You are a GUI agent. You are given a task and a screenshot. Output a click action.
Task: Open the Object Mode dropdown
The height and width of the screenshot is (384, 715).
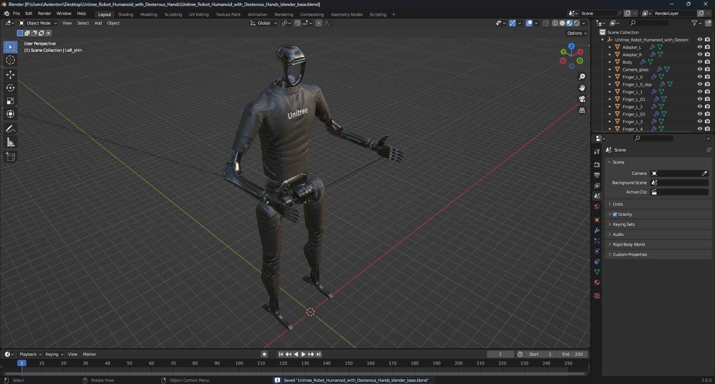(38, 23)
